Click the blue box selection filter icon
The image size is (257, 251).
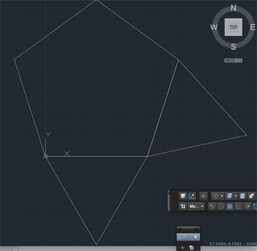(x=229, y=196)
